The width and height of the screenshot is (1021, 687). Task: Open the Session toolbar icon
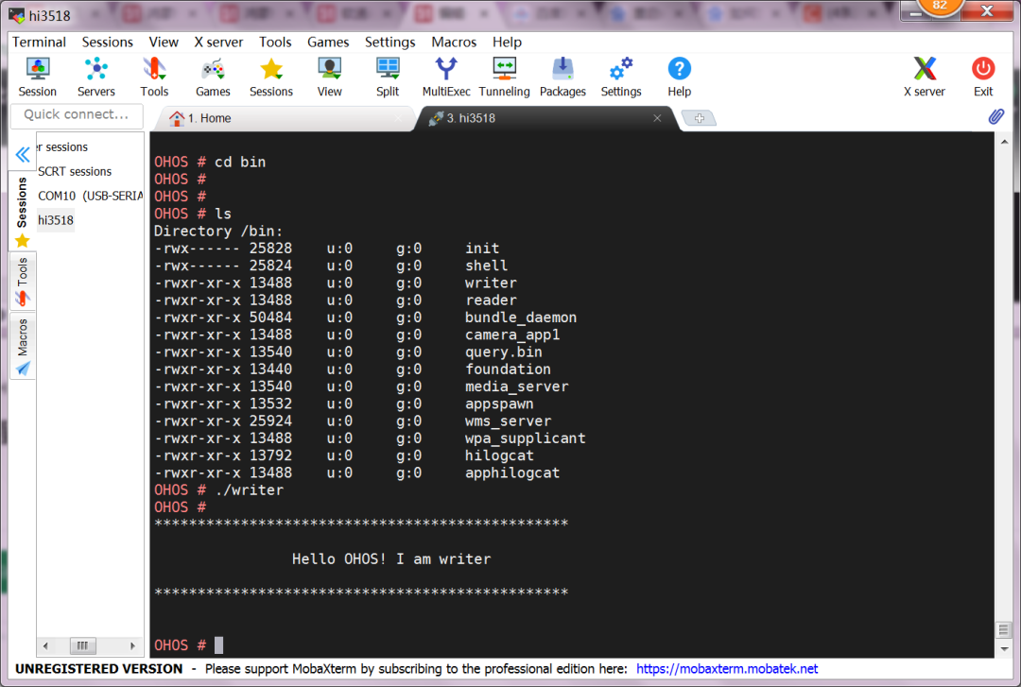(37, 77)
